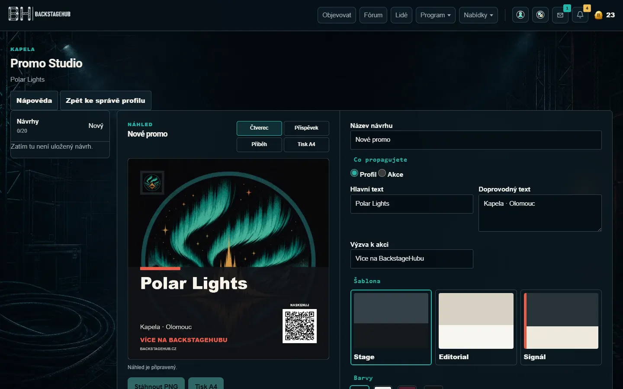Click Stáhnout PNG button

point(156,384)
